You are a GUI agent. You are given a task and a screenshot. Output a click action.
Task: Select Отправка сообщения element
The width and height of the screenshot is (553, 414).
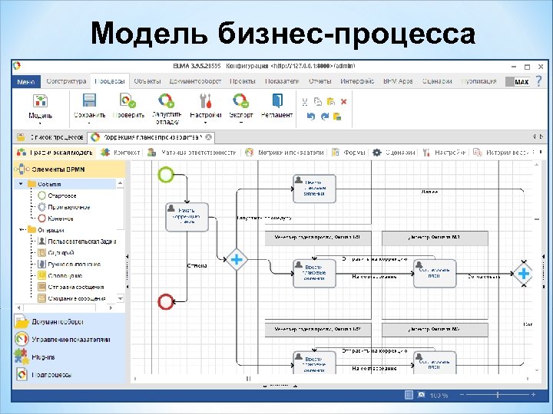[x=71, y=287]
